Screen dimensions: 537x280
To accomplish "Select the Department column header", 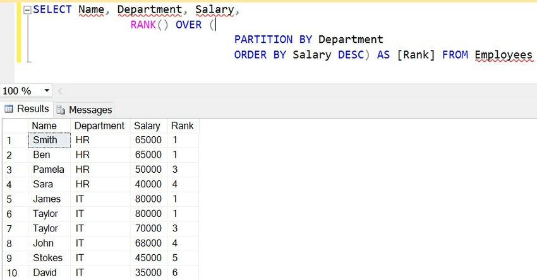I will [100, 126].
